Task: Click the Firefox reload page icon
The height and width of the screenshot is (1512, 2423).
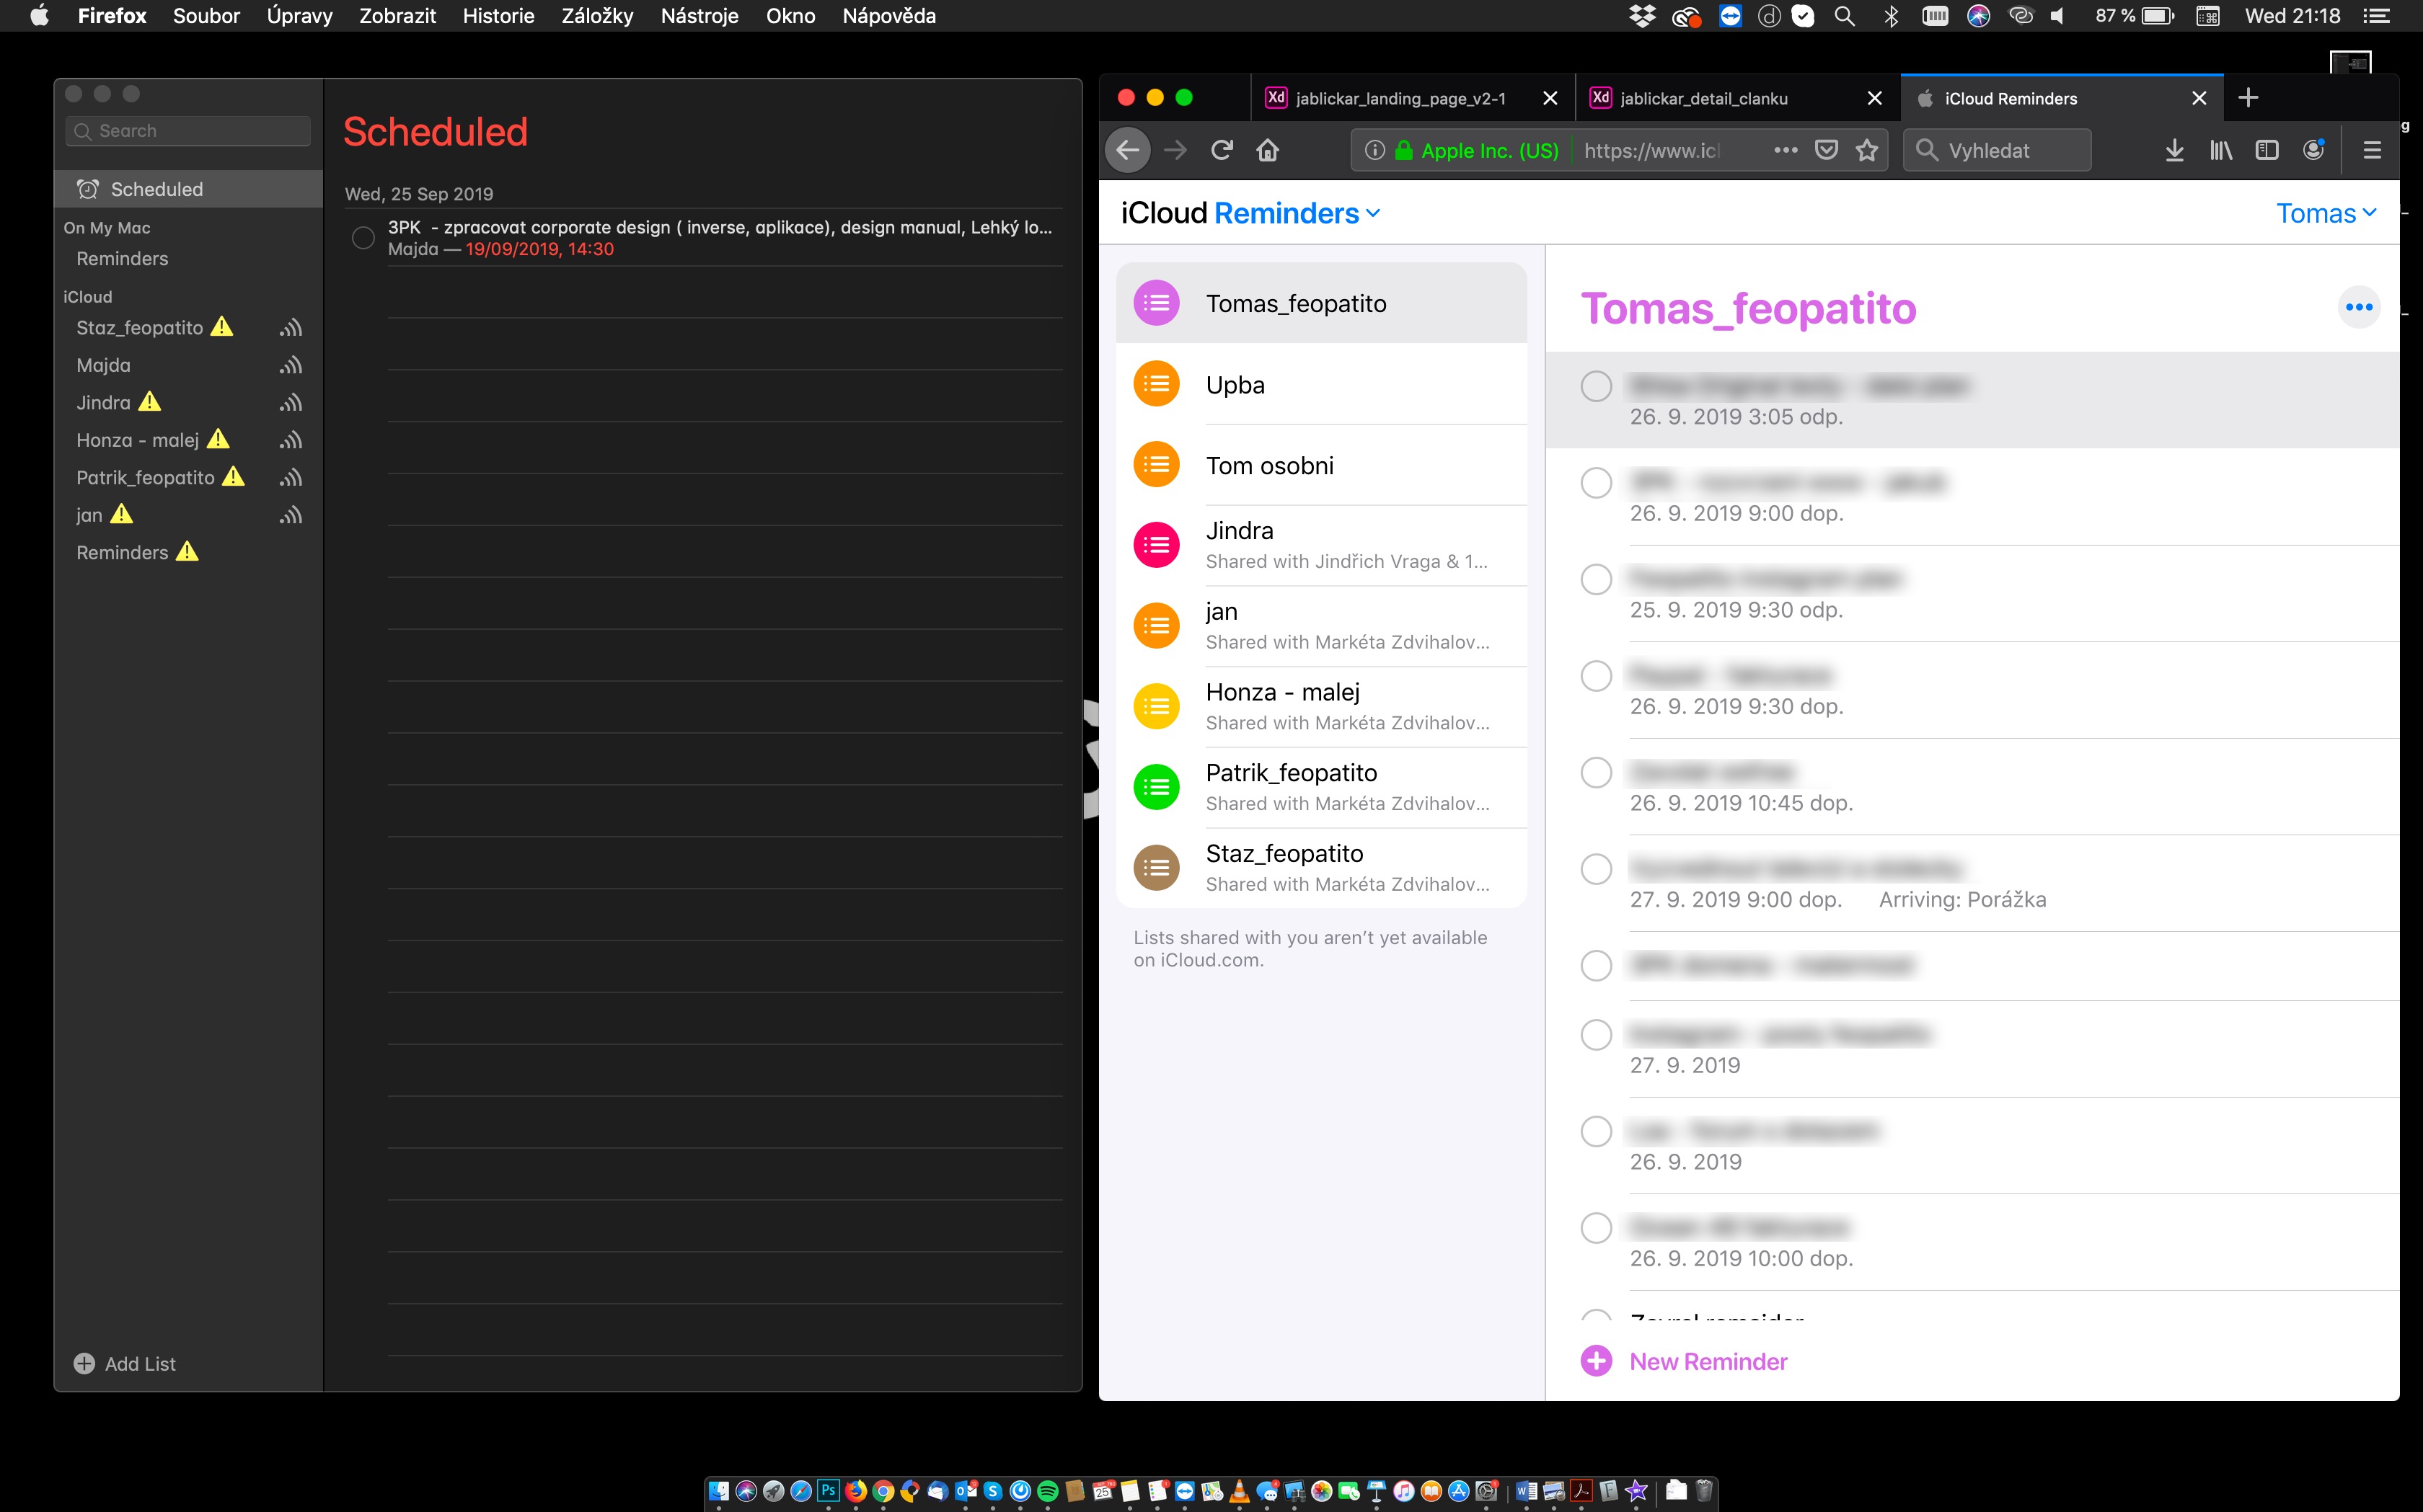Action: coord(1222,150)
